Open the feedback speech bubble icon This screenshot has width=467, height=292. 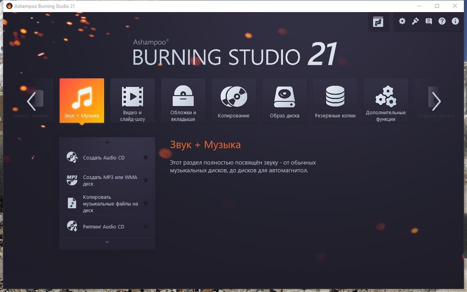pos(429,21)
